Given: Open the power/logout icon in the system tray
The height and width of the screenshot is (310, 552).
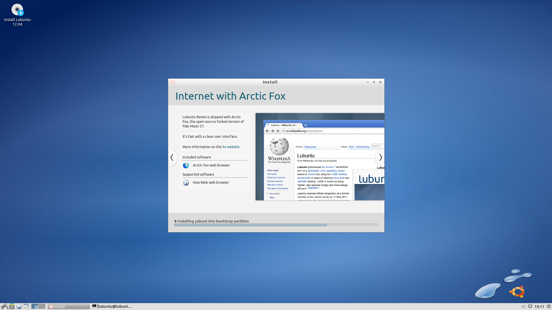Looking at the screenshot, I should coord(549,307).
